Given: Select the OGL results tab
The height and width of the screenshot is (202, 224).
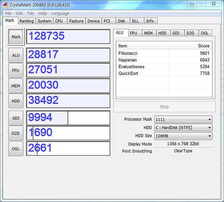Looking at the screenshot, I should [205, 33].
